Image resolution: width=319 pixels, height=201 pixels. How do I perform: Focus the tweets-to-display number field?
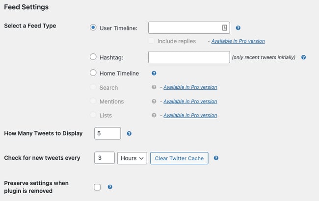coord(107,133)
